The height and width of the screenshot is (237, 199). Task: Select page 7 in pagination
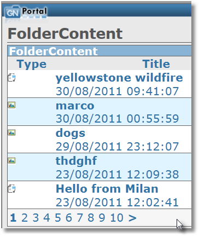click(80, 218)
